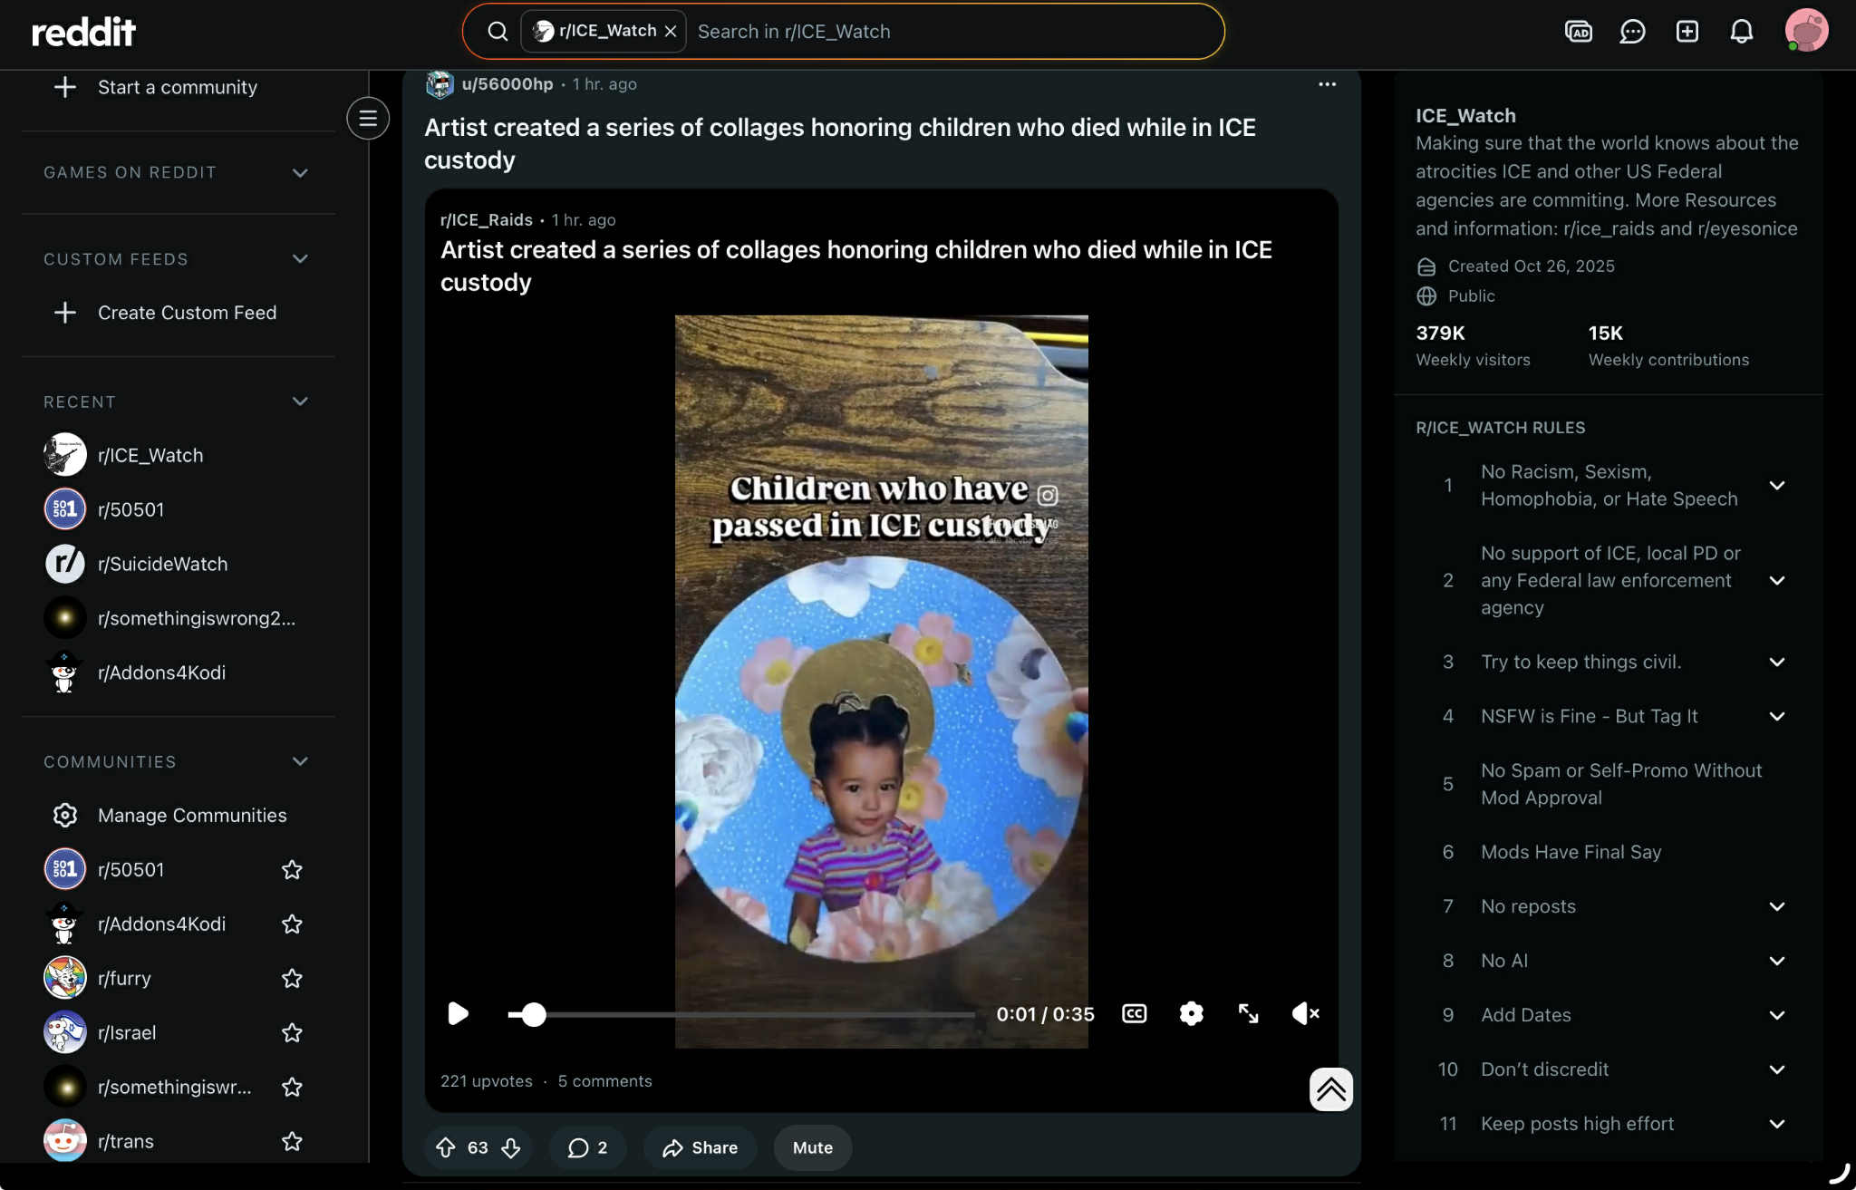Favorite r/furry with the star

click(292, 978)
